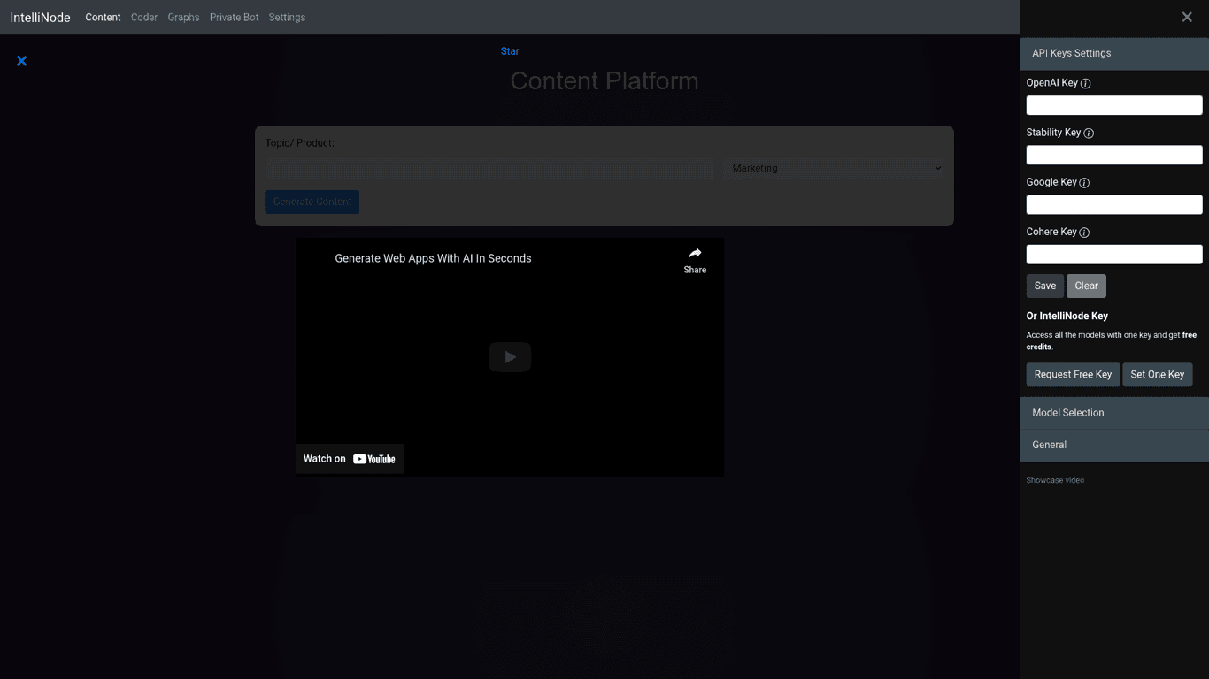The image size is (1209, 679).
Task: Close the settings panel with X icon
Action: [1187, 17]
